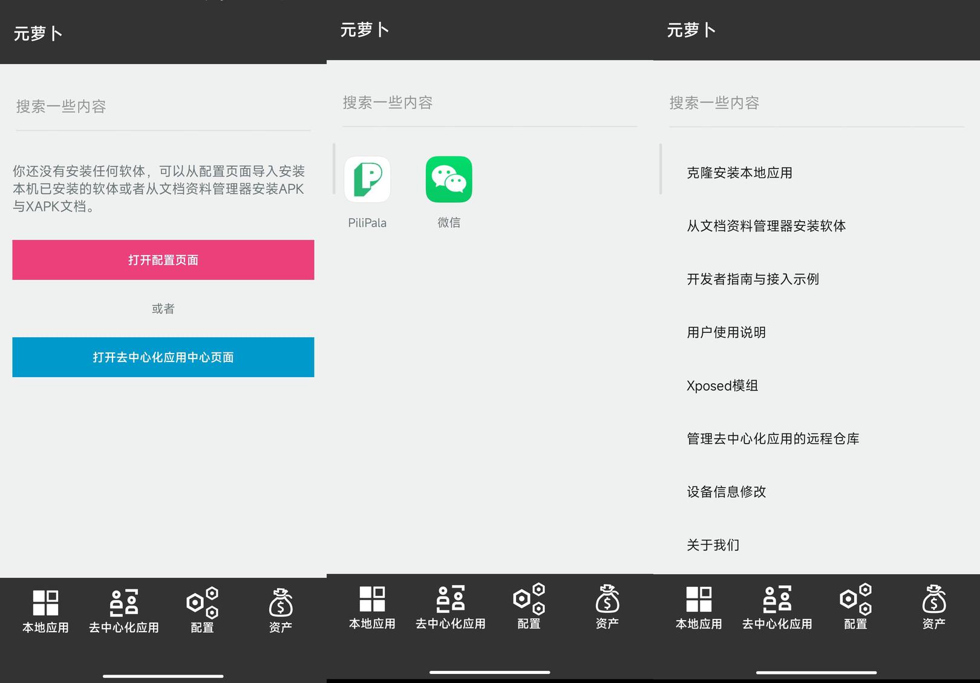Click the PiliPala app name label
The image size is (980, 683).
click(367, 223)
